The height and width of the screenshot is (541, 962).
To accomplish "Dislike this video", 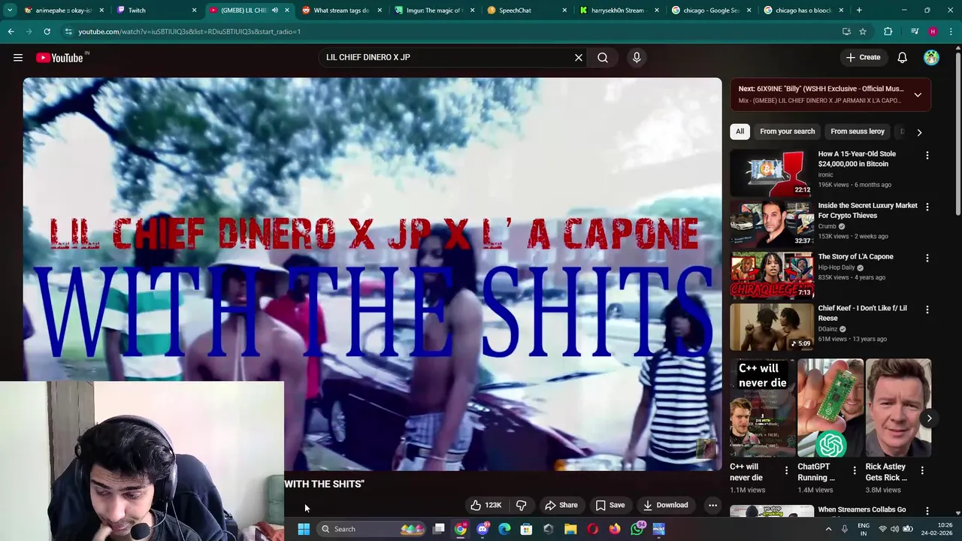I will (x=521, y=505).
